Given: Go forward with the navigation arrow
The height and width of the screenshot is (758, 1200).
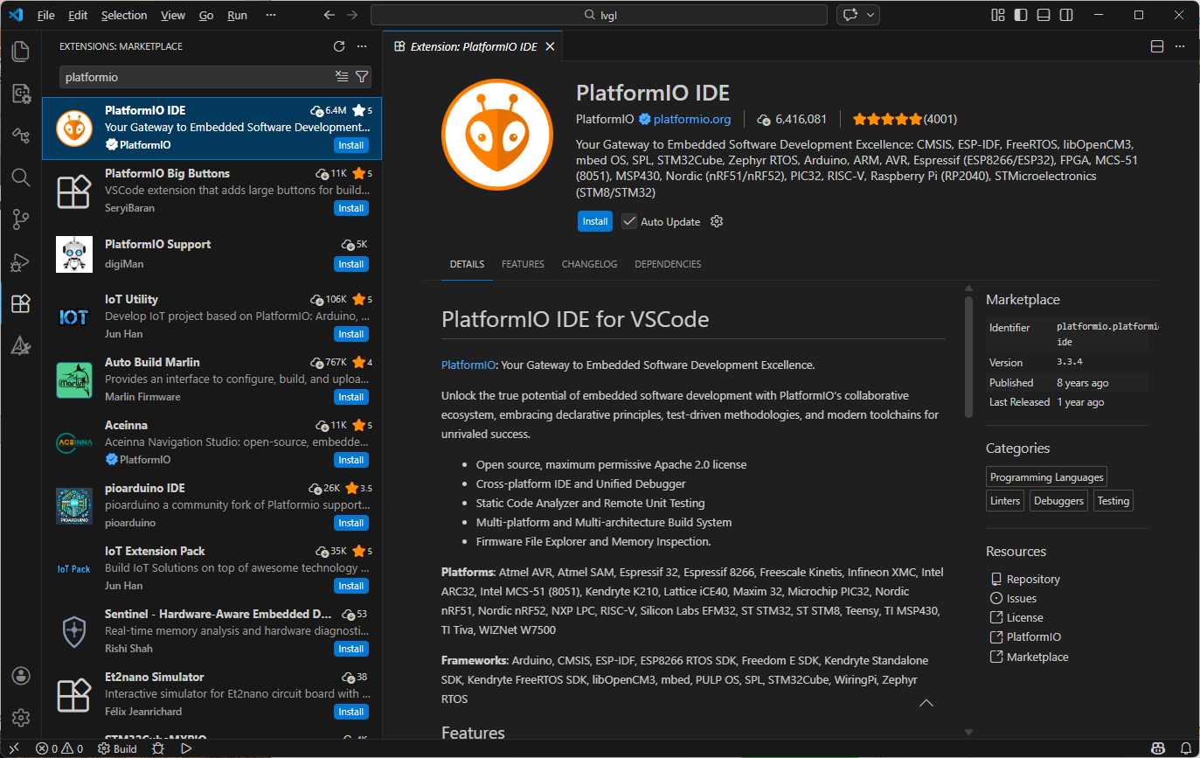Looking at the screenshot, I should coord(351,15).
